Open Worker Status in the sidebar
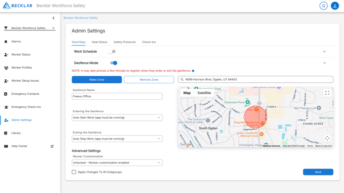This screenshot has width=344, height=193. coord(21,55)
